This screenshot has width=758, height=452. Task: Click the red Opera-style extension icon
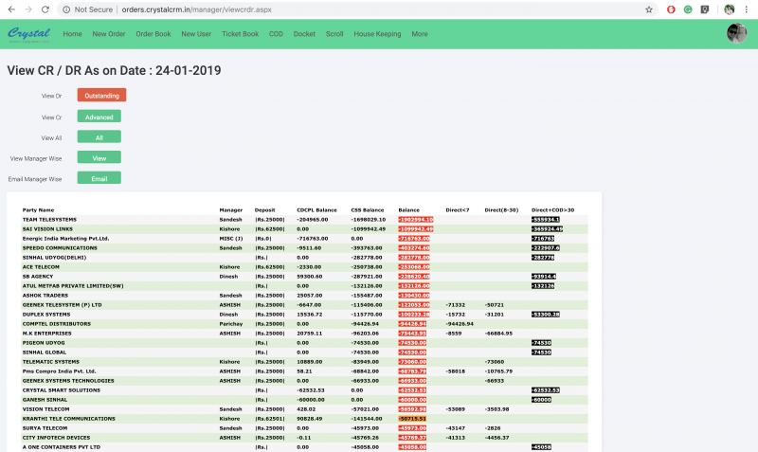point(671,9)
